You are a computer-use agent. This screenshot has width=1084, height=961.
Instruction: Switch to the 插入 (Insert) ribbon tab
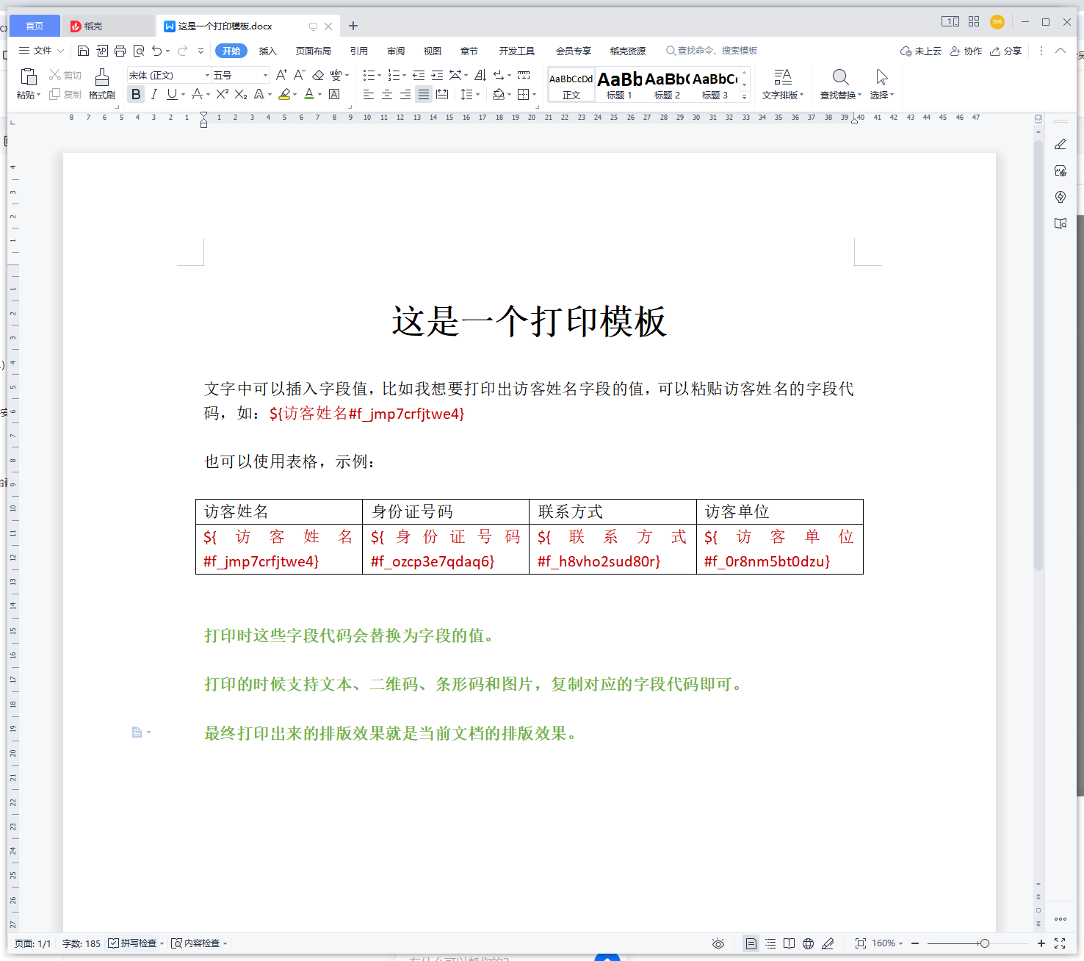[x=267, y=51]
